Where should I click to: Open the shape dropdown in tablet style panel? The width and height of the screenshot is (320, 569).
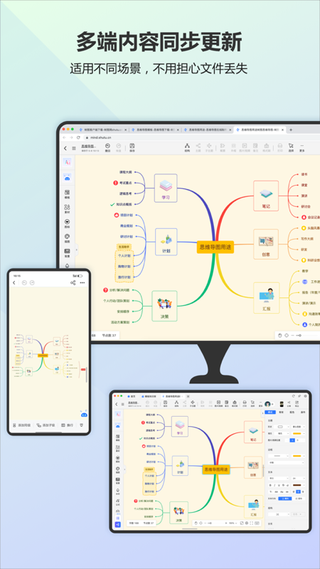tap(282, 427)
